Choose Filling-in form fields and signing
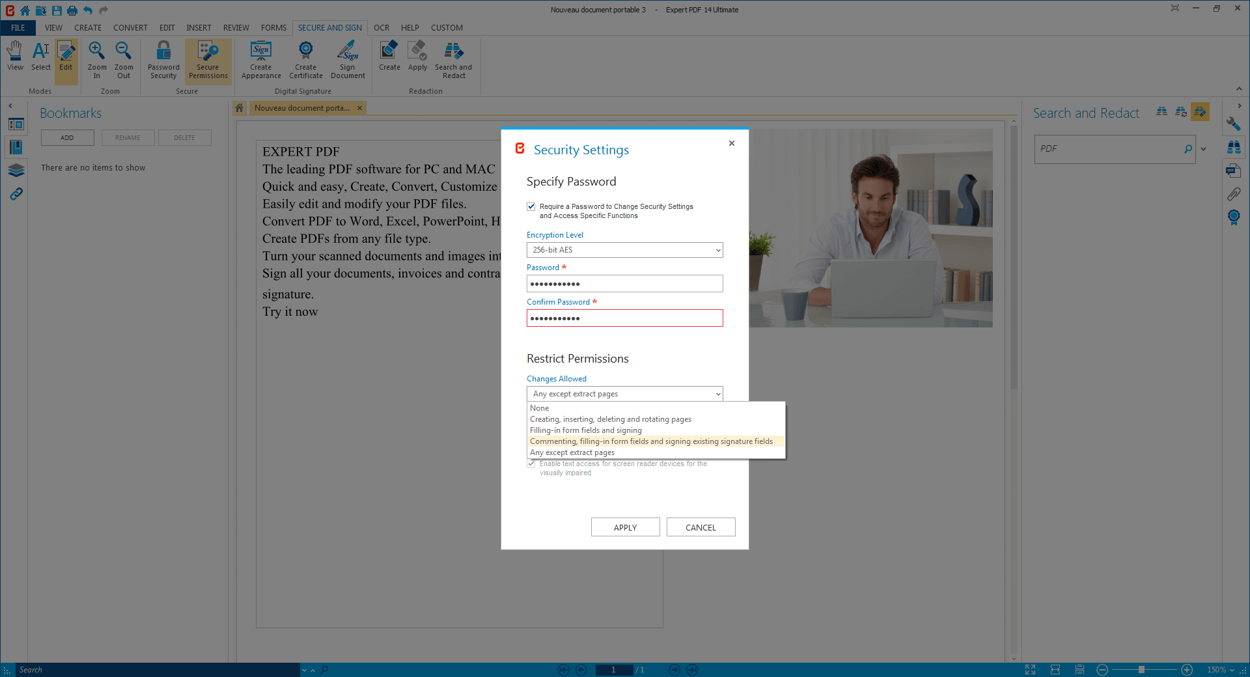This screenshot has width=1250, height=677. (x=656, y=430)
